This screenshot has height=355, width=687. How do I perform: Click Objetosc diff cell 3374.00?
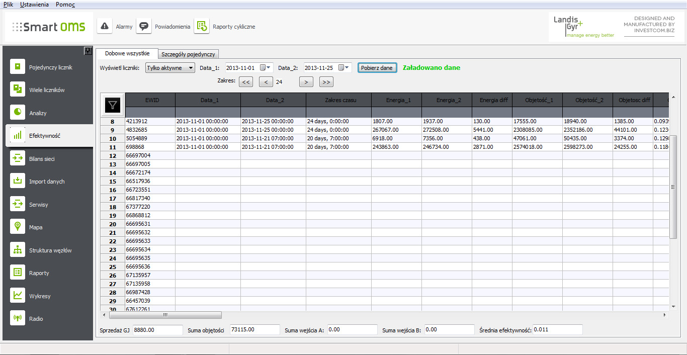click(633, 138)
